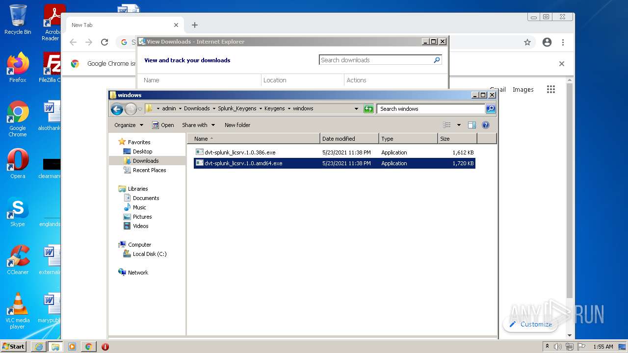Open the recent pages dropdown beside navigation arrows
628x353 pixels.
coord(140,109)
